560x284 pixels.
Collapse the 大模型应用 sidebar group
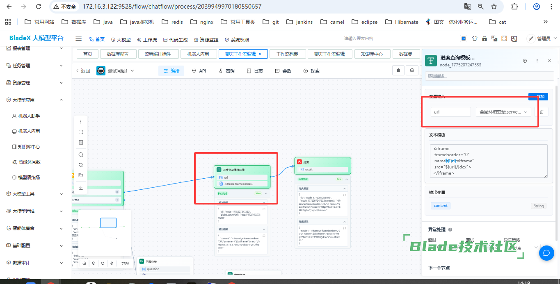tap(62, 100)
